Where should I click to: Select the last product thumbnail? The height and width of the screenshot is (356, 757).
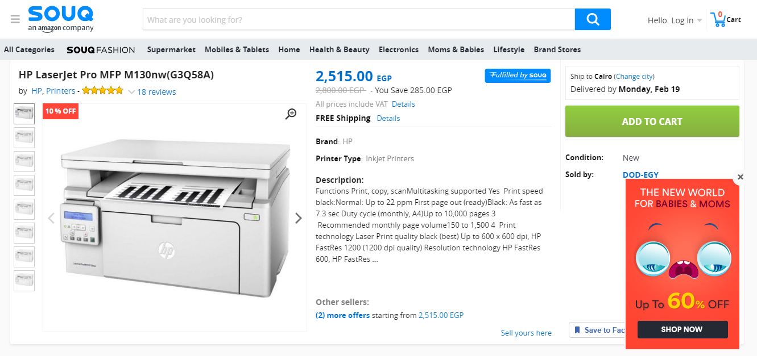[24, 280]
